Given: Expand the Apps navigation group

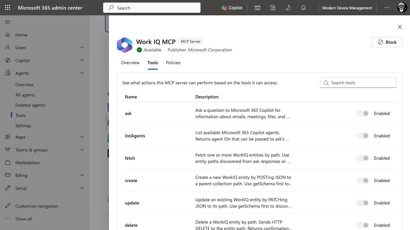Looking at the screenshot, I should 82,137.
